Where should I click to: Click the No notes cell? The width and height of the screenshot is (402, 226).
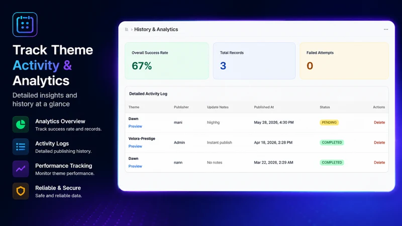tap(215, 162)
